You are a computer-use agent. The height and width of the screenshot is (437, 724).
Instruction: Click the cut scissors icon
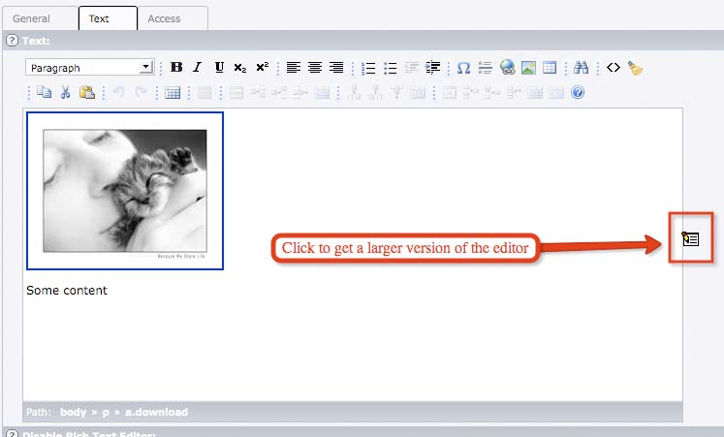point(66,93)
